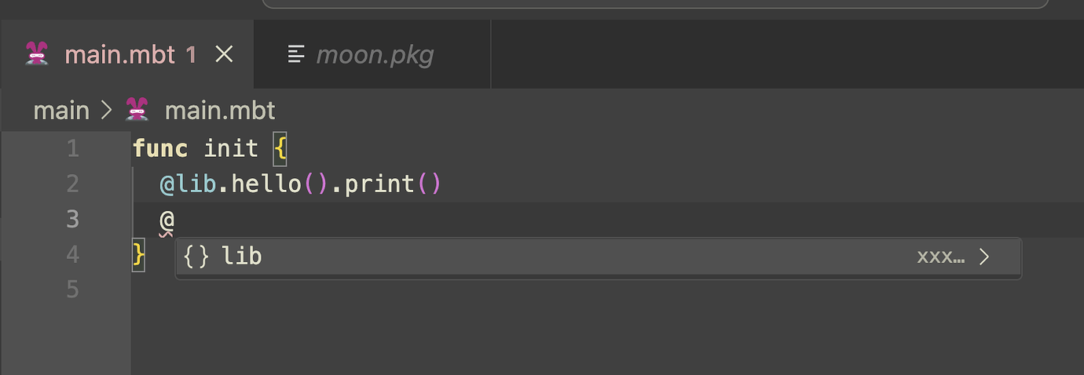Click the breadcrumb separator chevron after main

pyautogui.click(x=107, y=111)
